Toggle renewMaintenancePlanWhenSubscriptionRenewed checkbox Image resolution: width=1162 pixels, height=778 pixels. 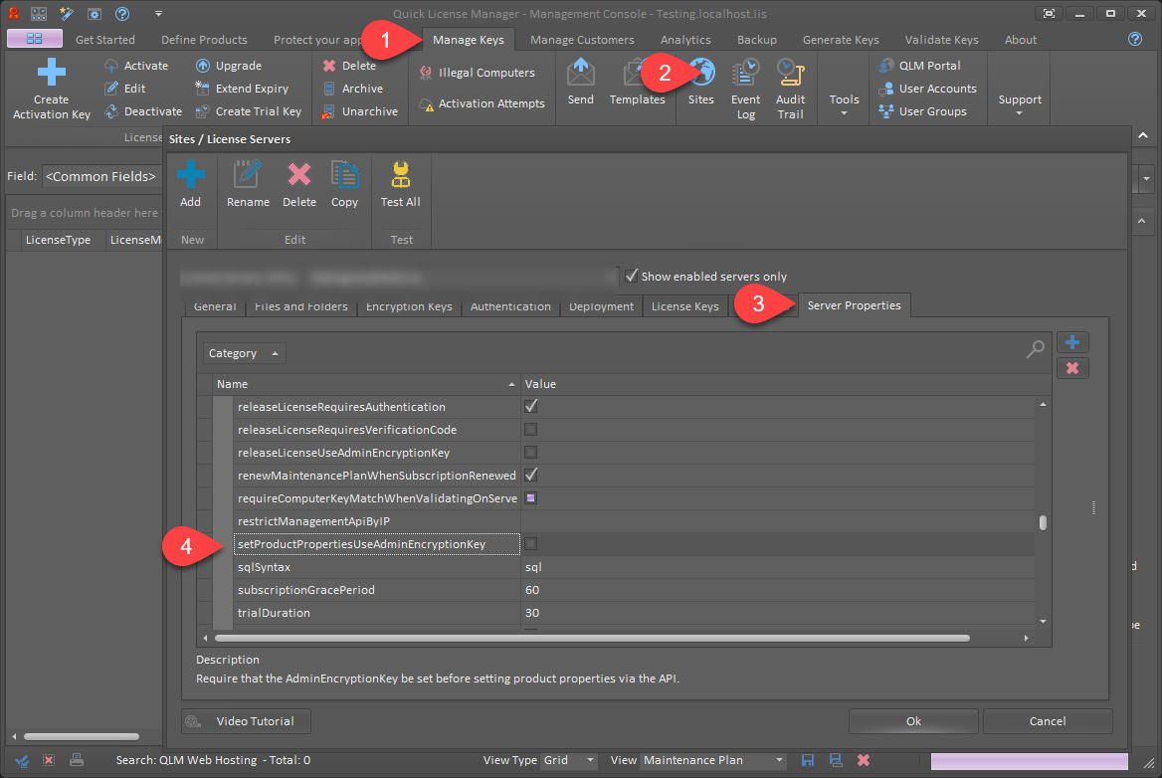pyautogui.click(x=530, y=475)
